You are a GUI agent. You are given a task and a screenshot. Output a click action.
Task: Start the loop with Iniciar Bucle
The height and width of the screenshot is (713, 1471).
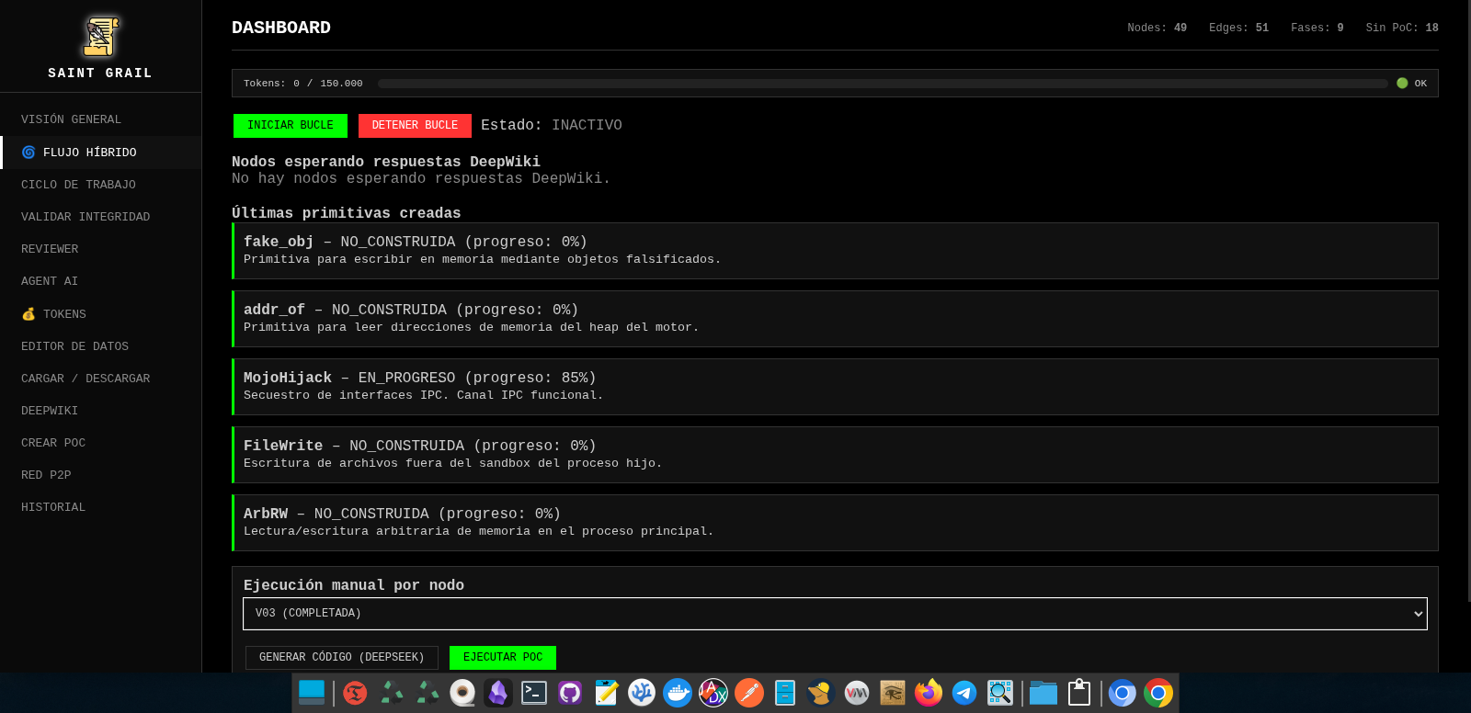pyautogui.click(x=291, y=126)
